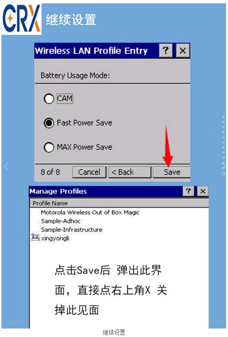Viewport: 228px width, 337px height.
Task: Click the Profile Name column header
Action: coord(119,203)
